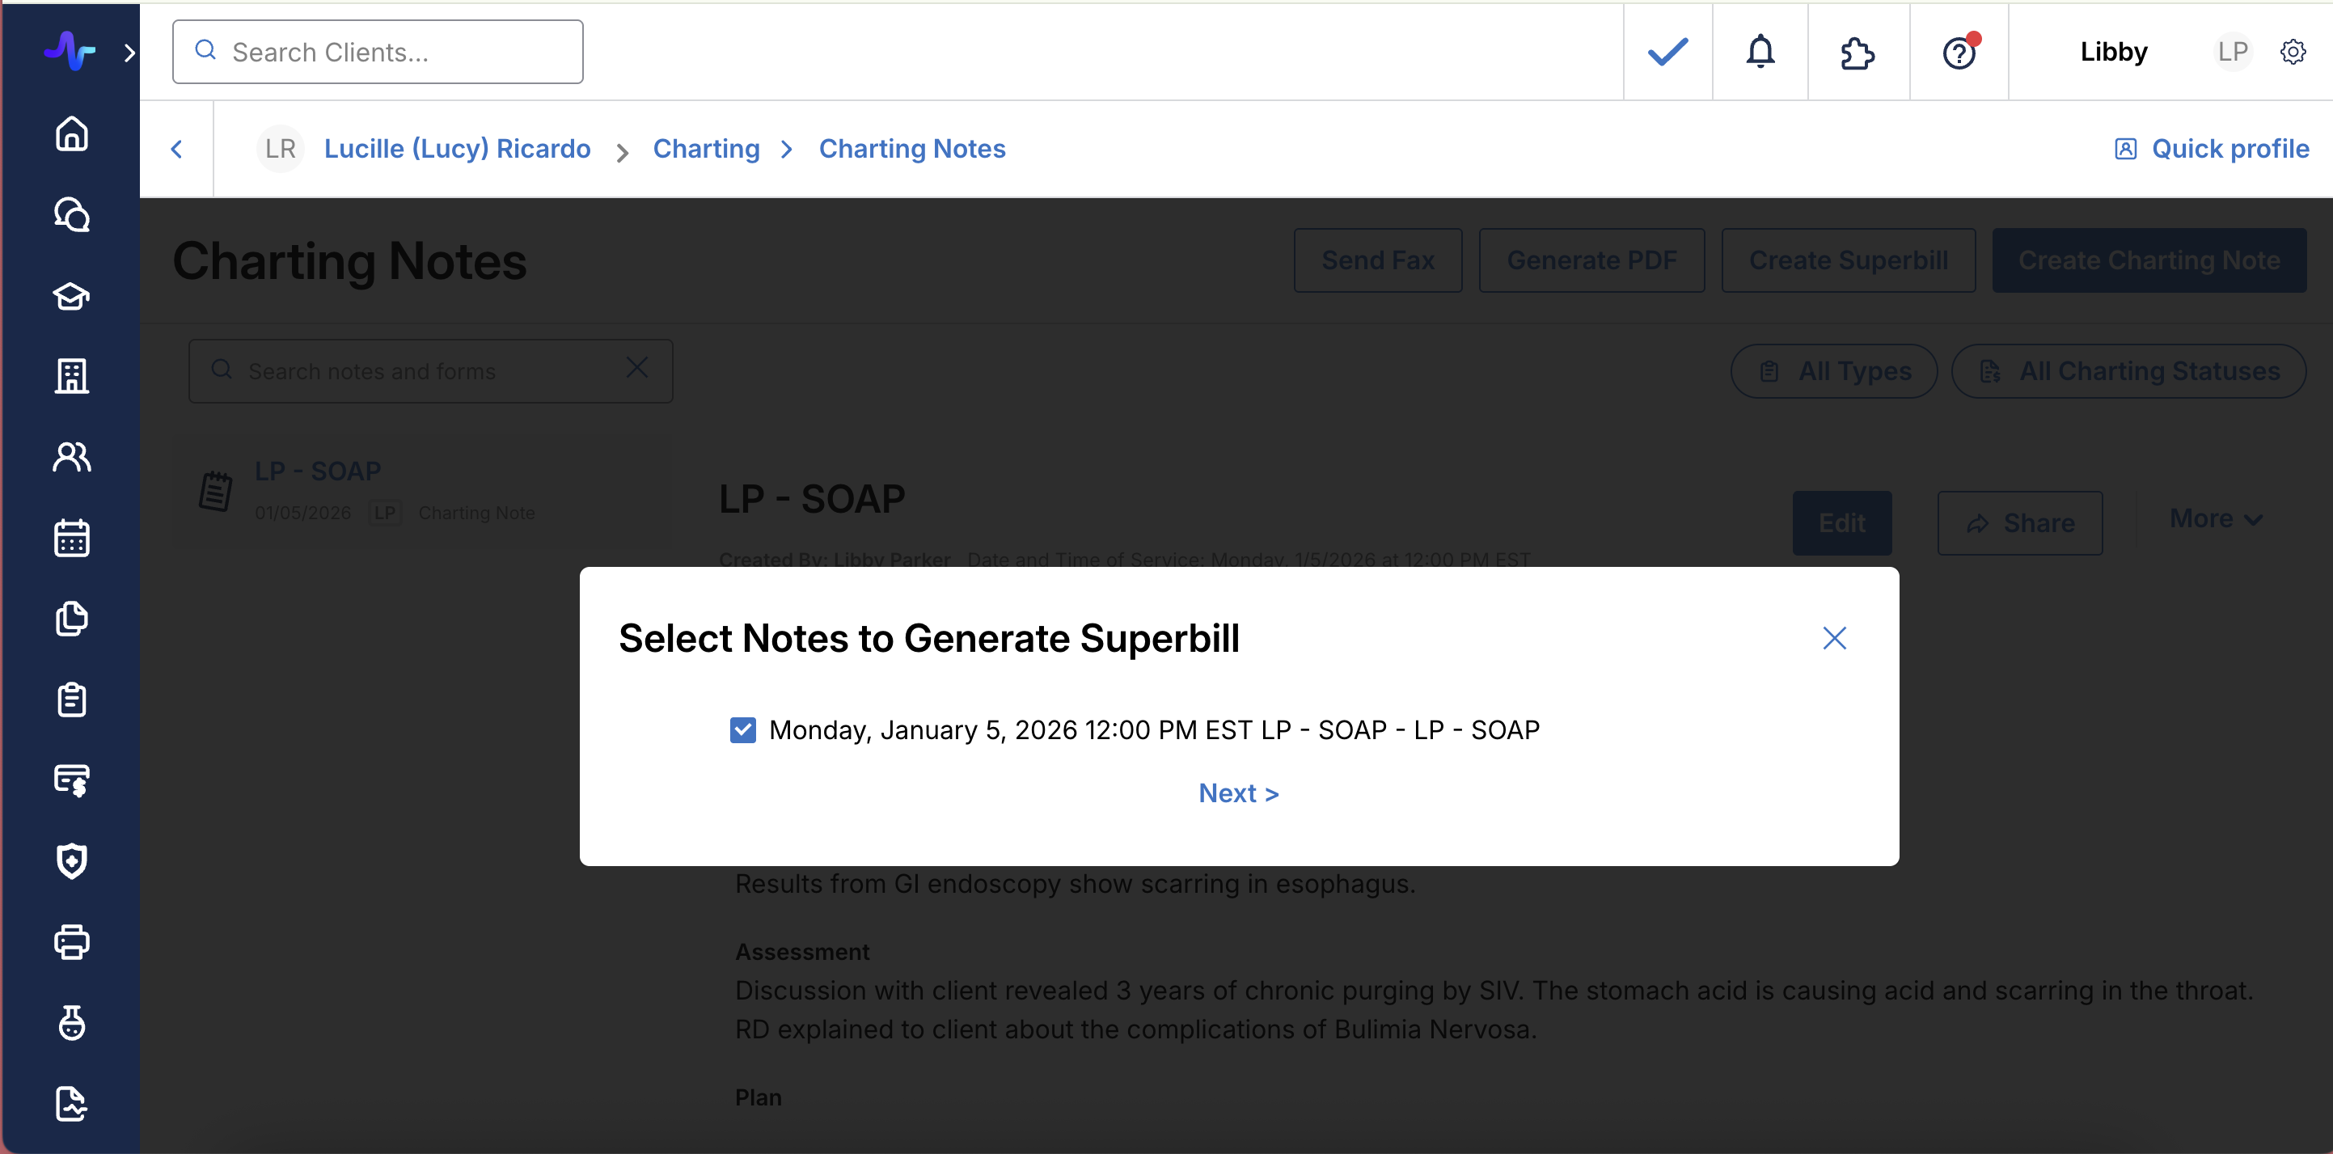Screen dimensions: 2333x1154
Task: Open the calendar icon in the sidebar
Action: 71,538
